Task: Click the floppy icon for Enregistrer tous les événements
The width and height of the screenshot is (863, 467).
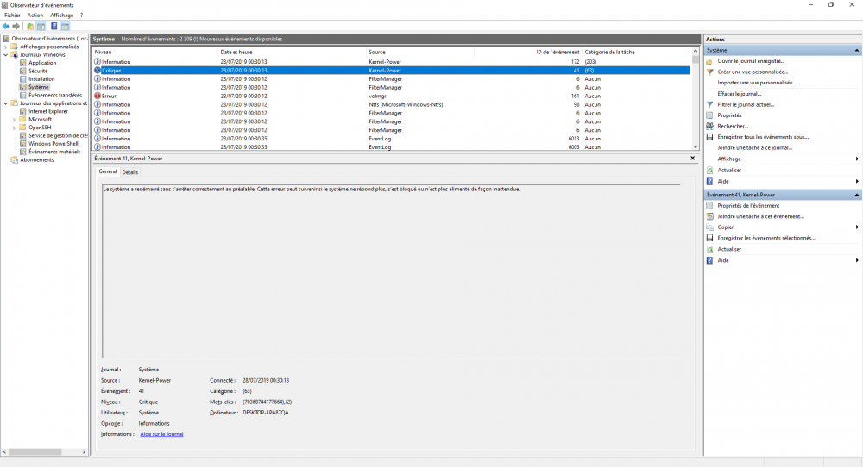Action: click(709, 137)
